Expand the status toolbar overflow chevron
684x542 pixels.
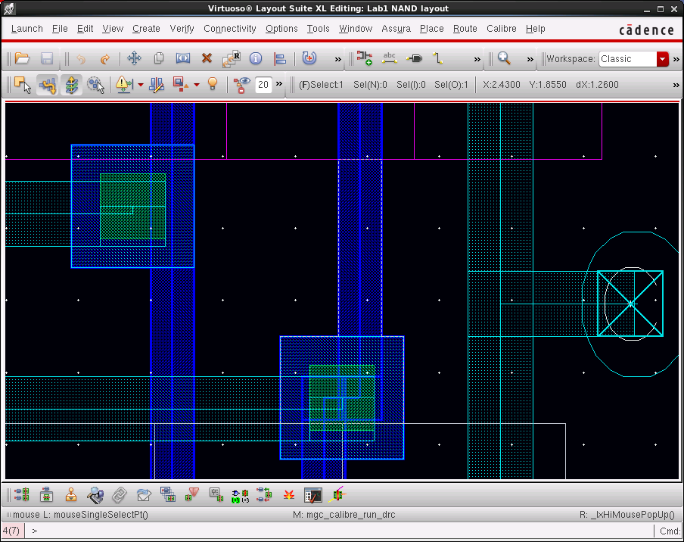pyautogui.click(x=676, y=85)
